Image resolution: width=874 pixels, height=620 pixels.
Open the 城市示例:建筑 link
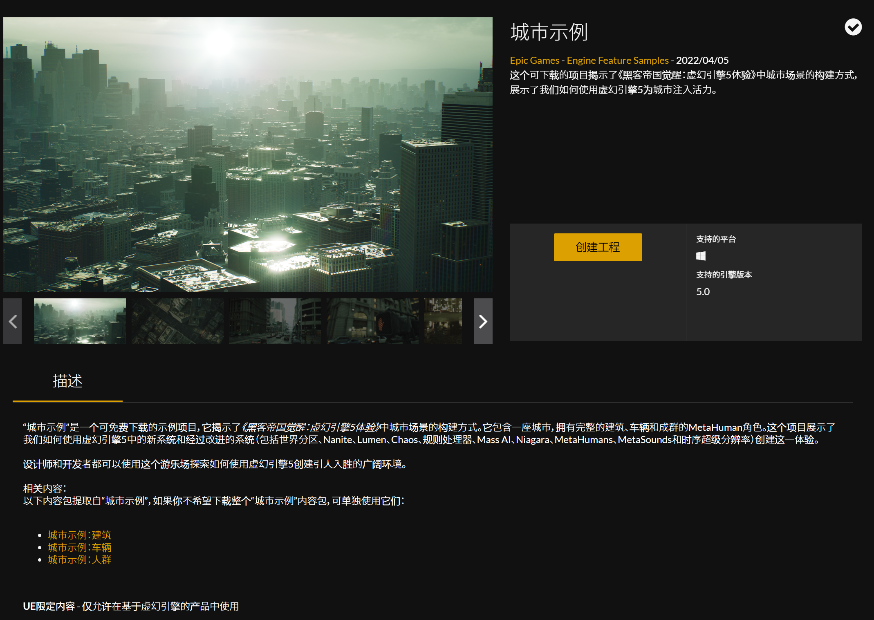point(80,535)
